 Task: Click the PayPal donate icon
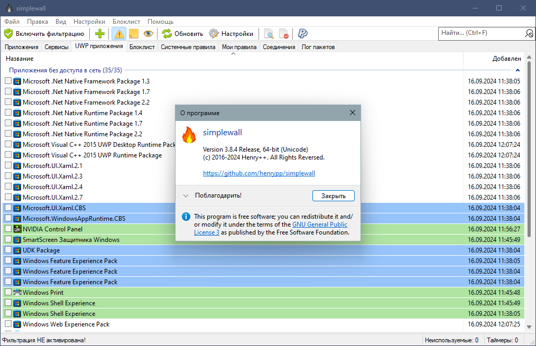coord(302,33)
